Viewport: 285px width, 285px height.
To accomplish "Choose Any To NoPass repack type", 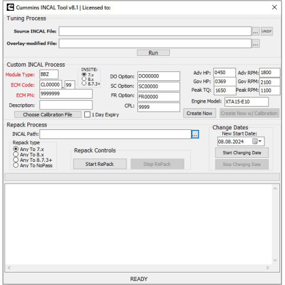I will [16, 165].
